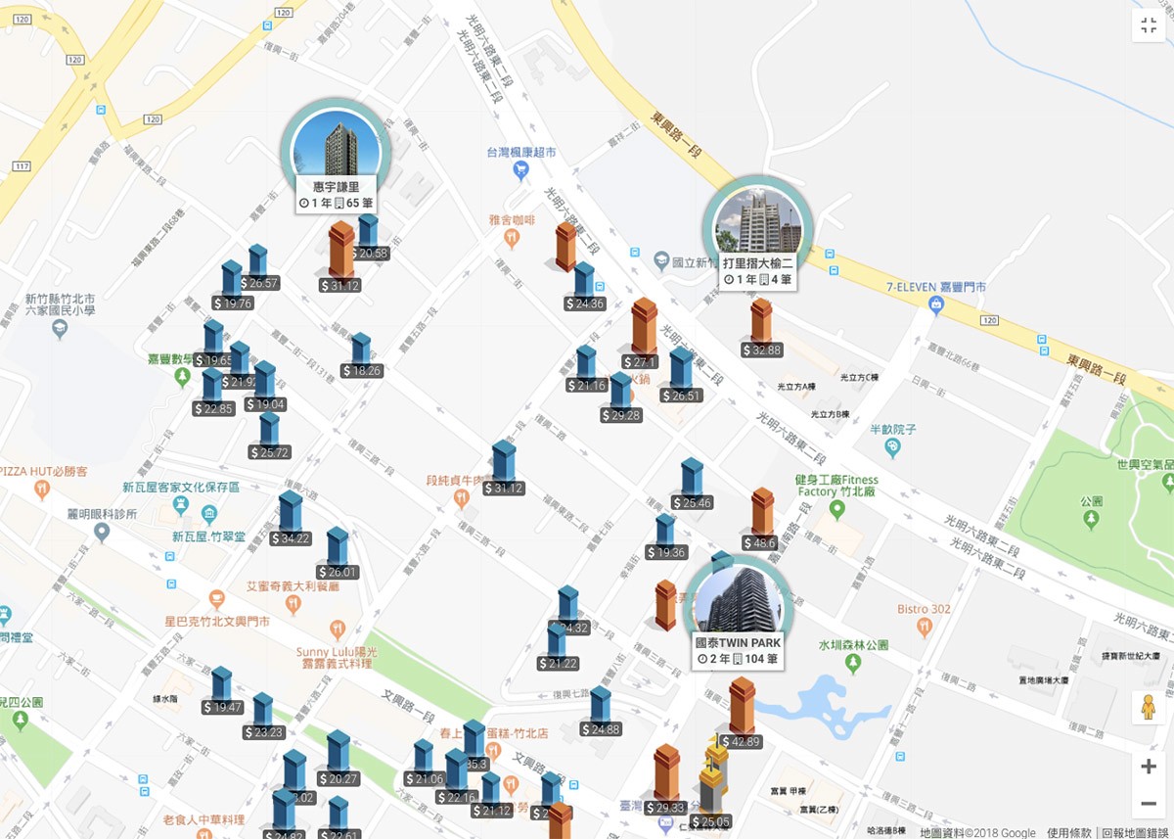Select the Street View pegman
Viewport: 1174px width, 839px height.
(1149, 708)
